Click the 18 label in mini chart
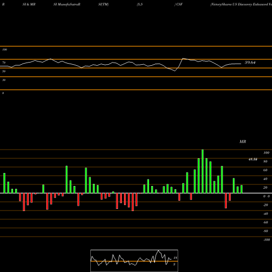 pos(175,258)
